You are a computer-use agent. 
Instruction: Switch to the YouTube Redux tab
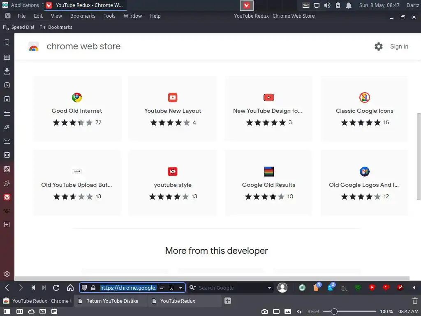coord(185,301)
